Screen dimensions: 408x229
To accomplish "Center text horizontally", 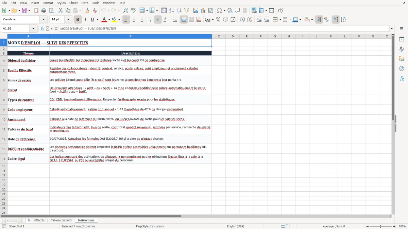I will [x=134, y=20].
